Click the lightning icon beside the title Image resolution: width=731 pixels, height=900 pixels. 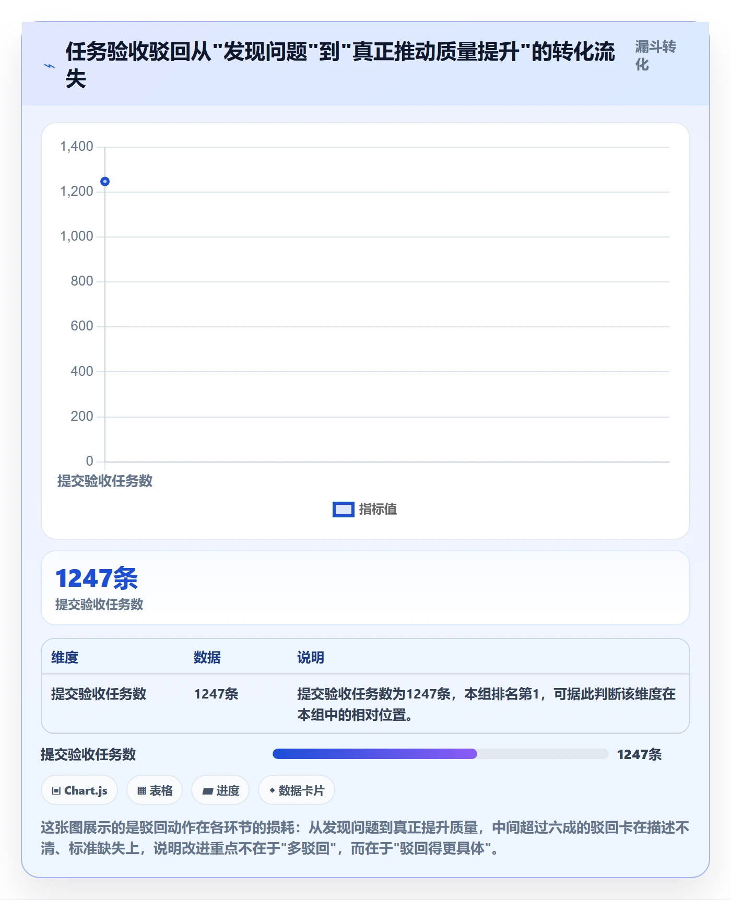[49, 66]
